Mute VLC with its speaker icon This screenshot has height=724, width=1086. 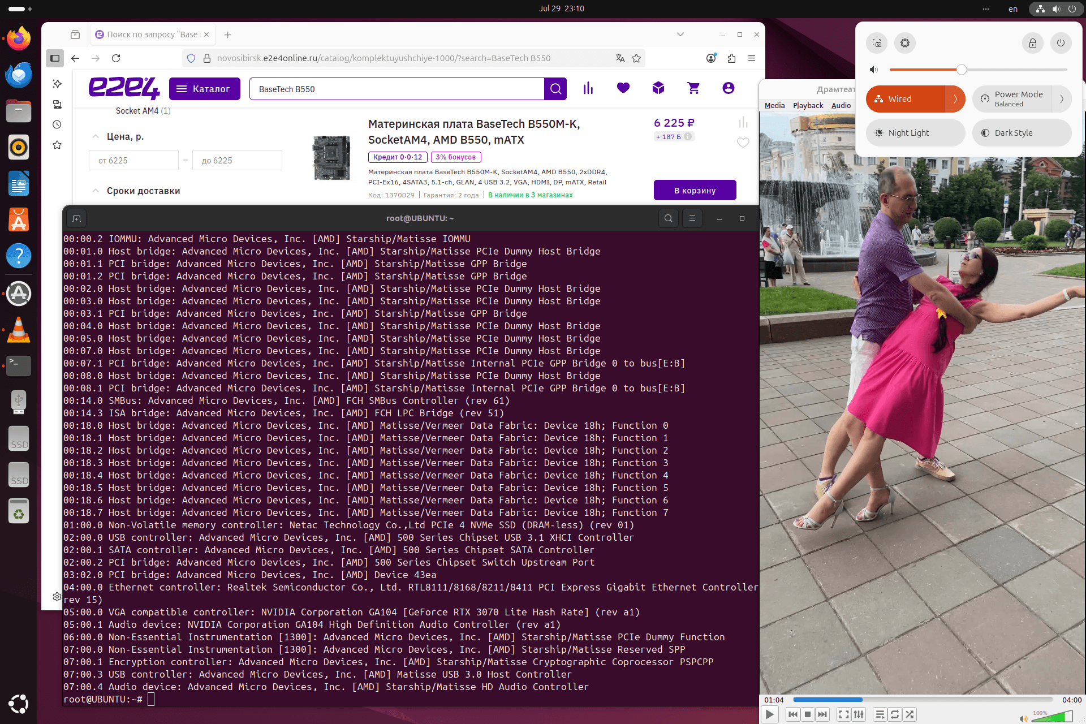1023,718
